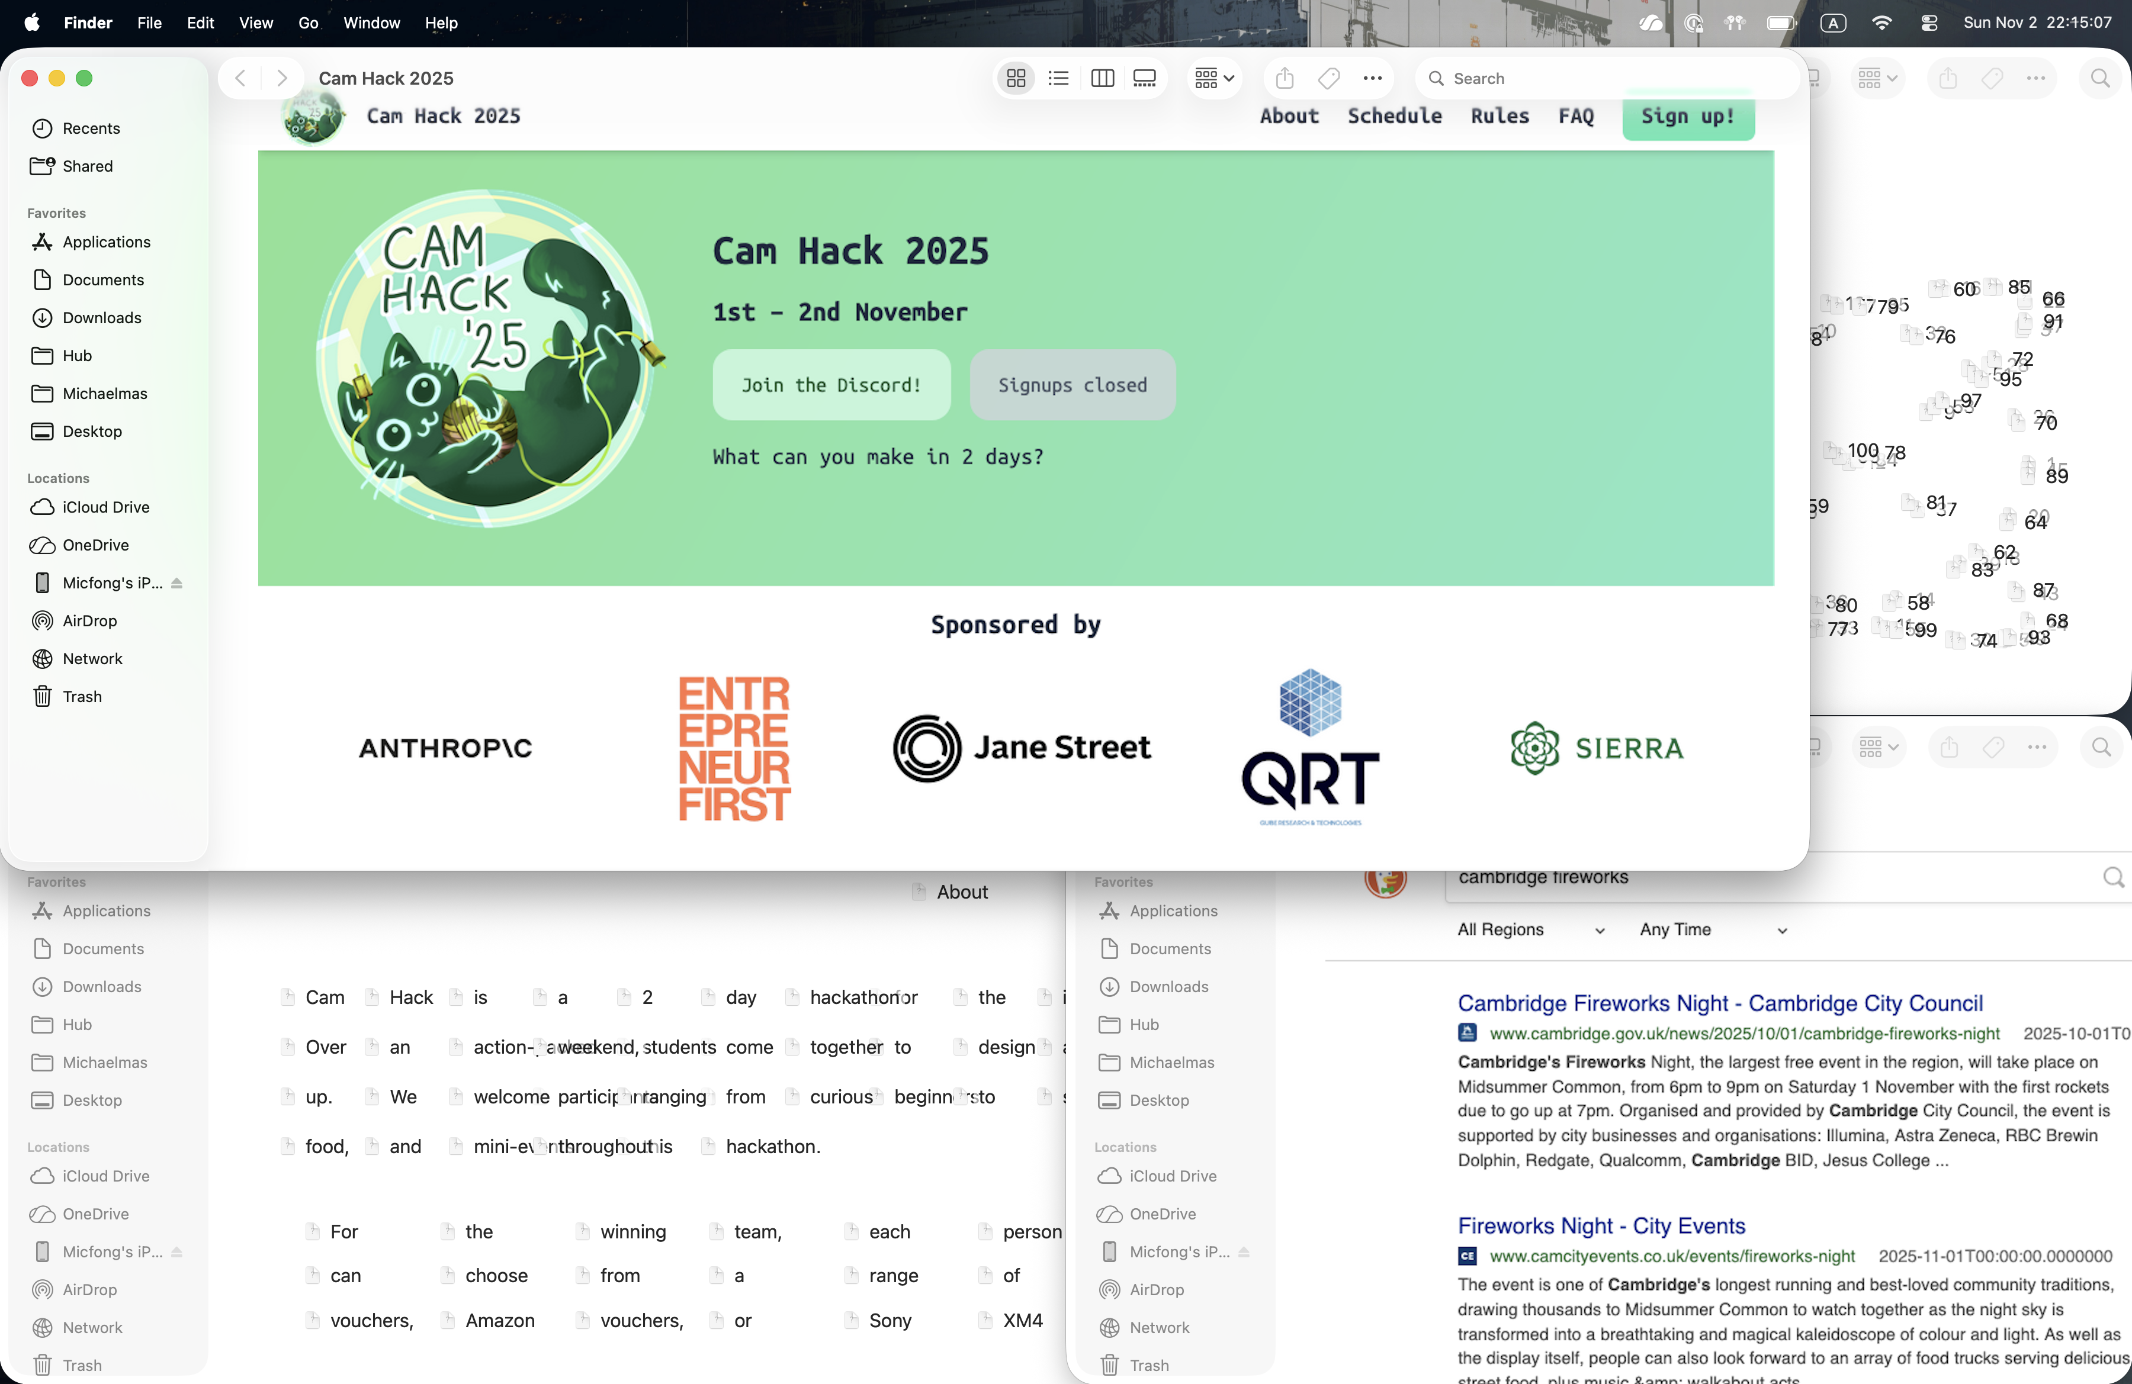Expand the Group By dropdown in the toolbar
The image size is (2132, 1384).
1215,79
